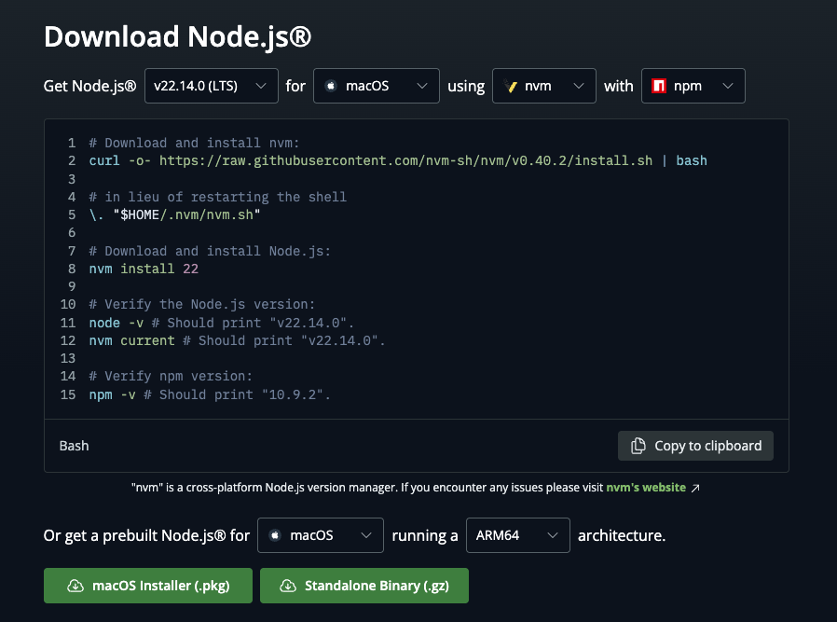Open the npm package manager dropdown
The width and height of the screenshot is (837, 622).
coord(693,86)
